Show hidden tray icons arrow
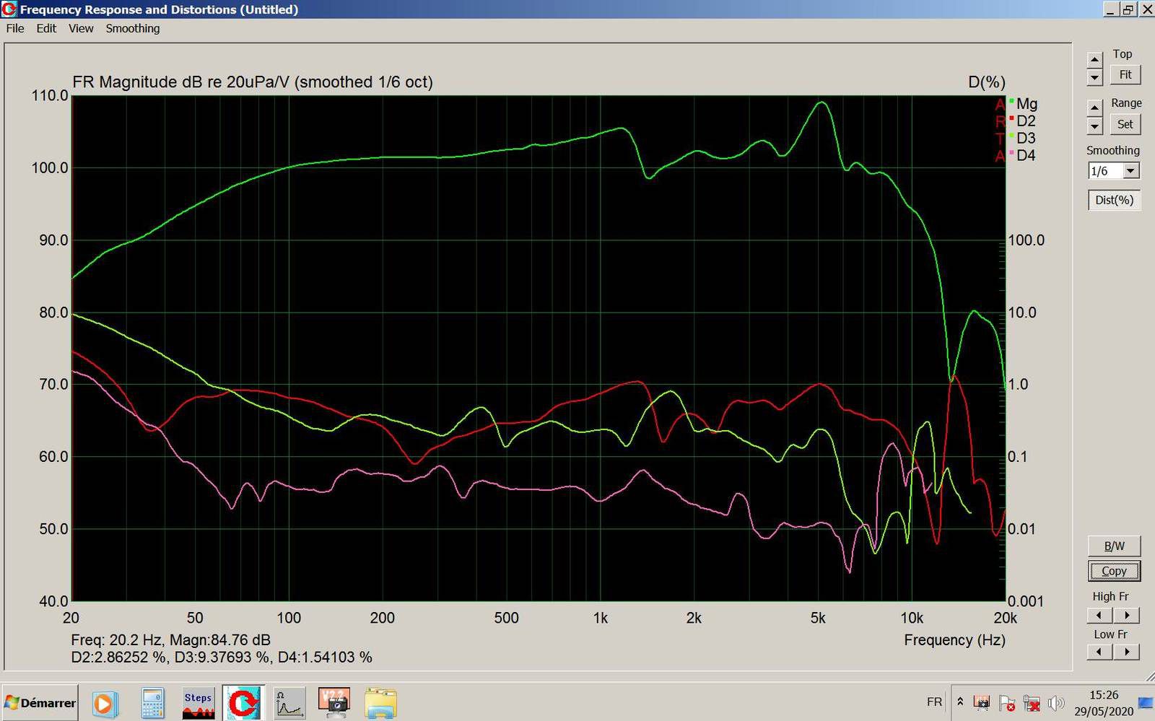1155x721 pixels. pyautogui.click(x=960, y=702)
